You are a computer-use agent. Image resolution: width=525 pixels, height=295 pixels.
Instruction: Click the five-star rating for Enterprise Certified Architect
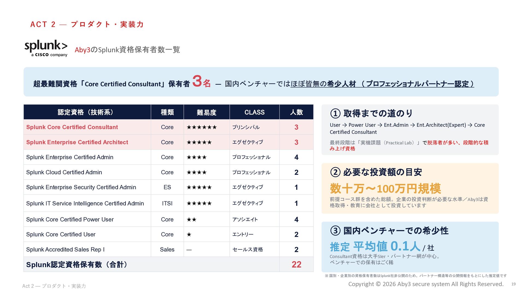point(199,142)
